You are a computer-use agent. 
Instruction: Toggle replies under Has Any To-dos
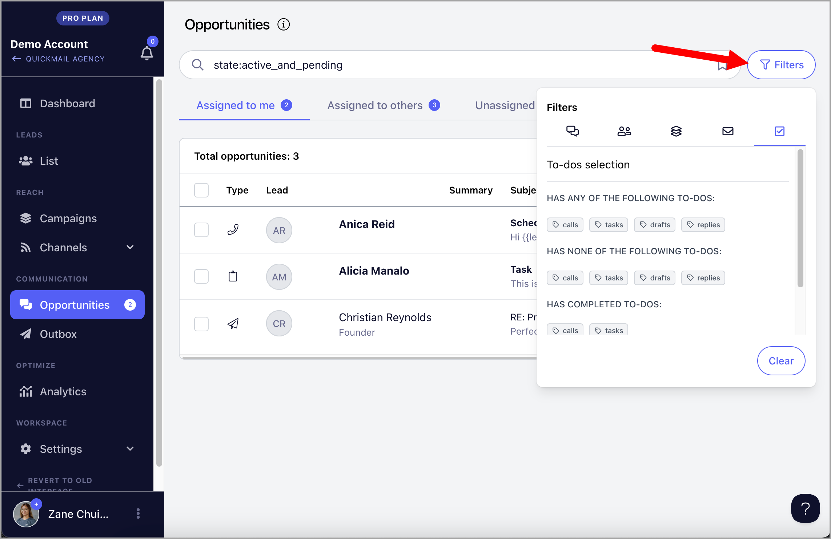703,225
